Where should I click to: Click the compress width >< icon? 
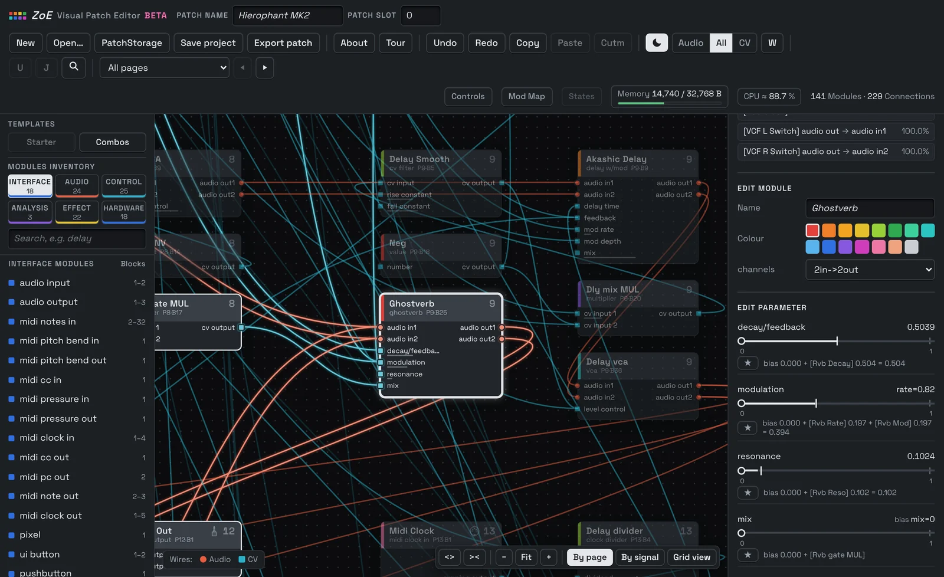[474, 557]
